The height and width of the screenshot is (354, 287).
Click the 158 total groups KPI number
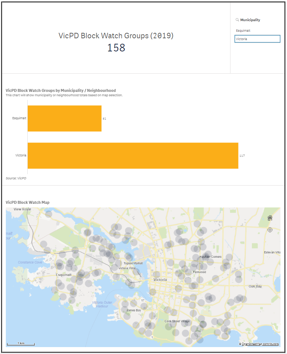pos(116,48)
